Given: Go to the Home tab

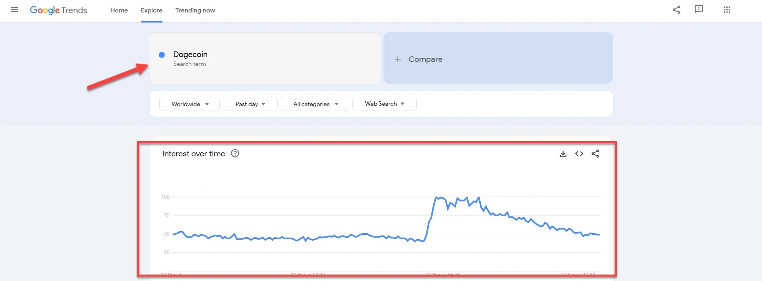Looking at the screenshot, I should (x=119, y=10).
